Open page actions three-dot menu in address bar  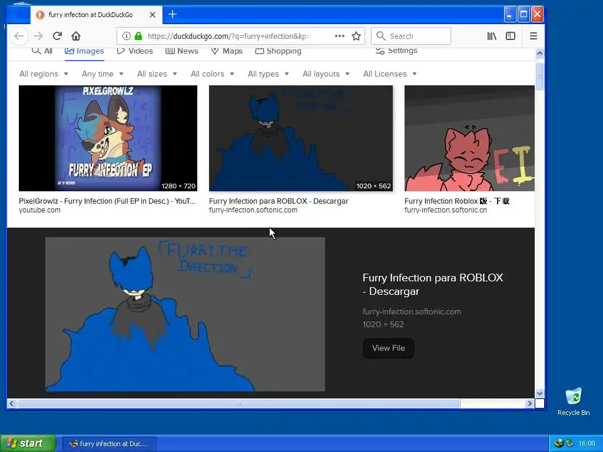[340, 36]
